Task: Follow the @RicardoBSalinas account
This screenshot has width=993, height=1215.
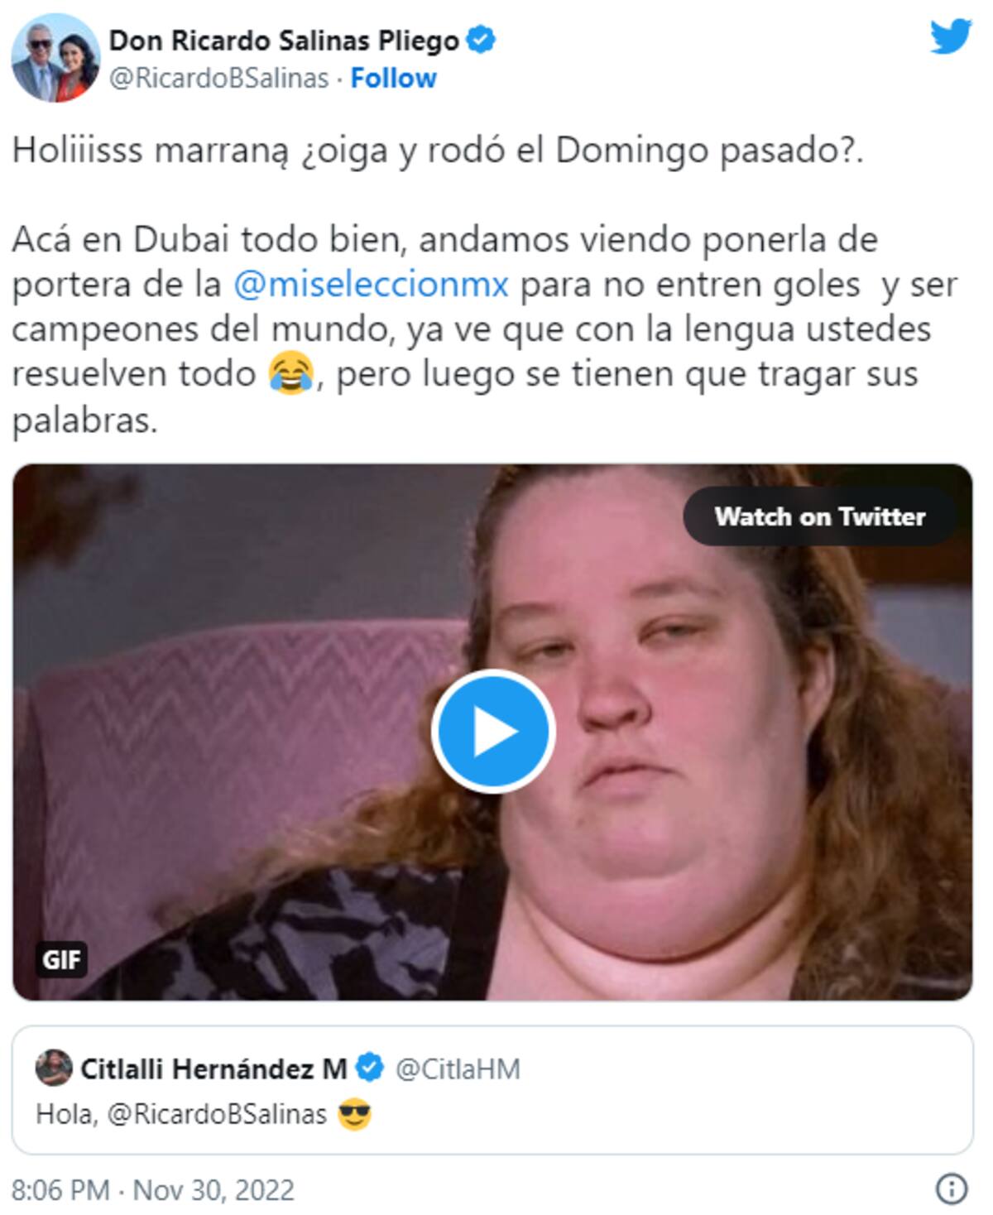Action: tap(393, 78)
